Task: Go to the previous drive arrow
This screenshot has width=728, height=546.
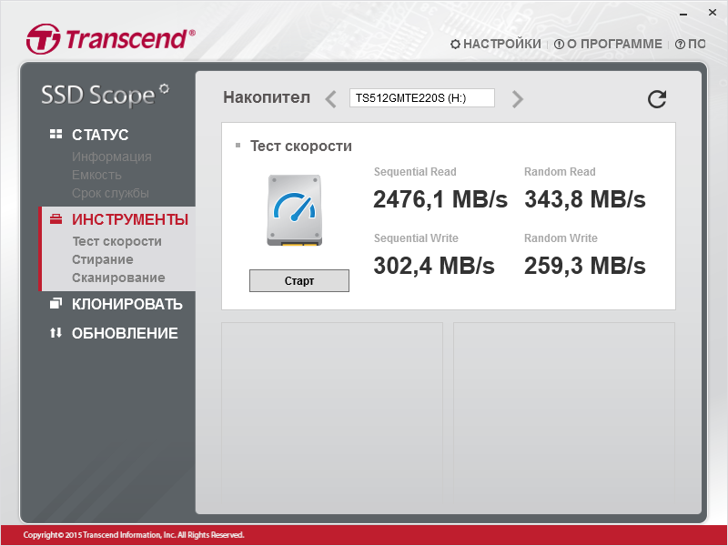Action: [x=330, y=99]
